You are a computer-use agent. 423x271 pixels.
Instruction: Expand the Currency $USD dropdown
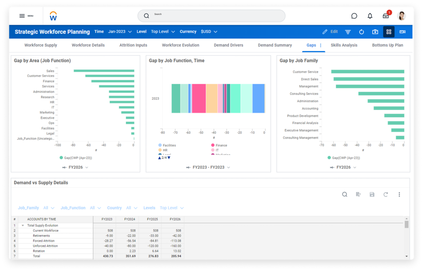[x=209, y=32]
